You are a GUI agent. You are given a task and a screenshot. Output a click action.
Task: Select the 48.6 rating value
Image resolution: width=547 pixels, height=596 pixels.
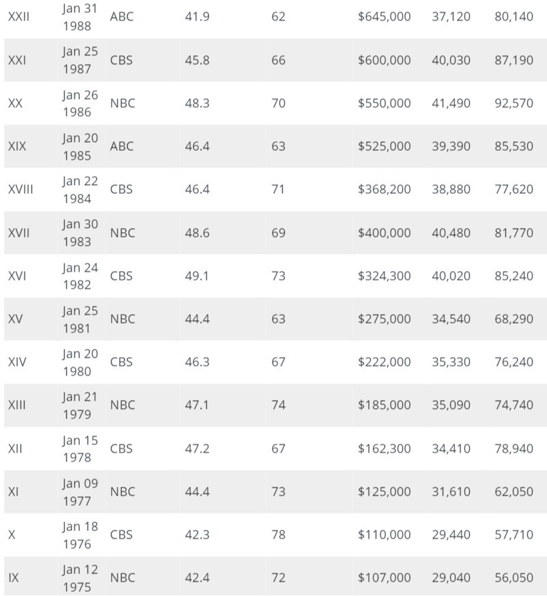tap(197, 233)
